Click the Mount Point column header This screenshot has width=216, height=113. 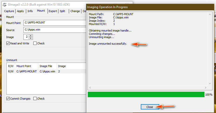26,66
